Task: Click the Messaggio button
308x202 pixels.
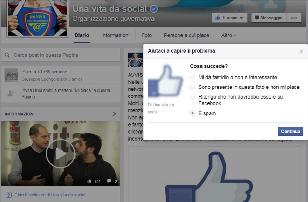Action: [269, 18]
